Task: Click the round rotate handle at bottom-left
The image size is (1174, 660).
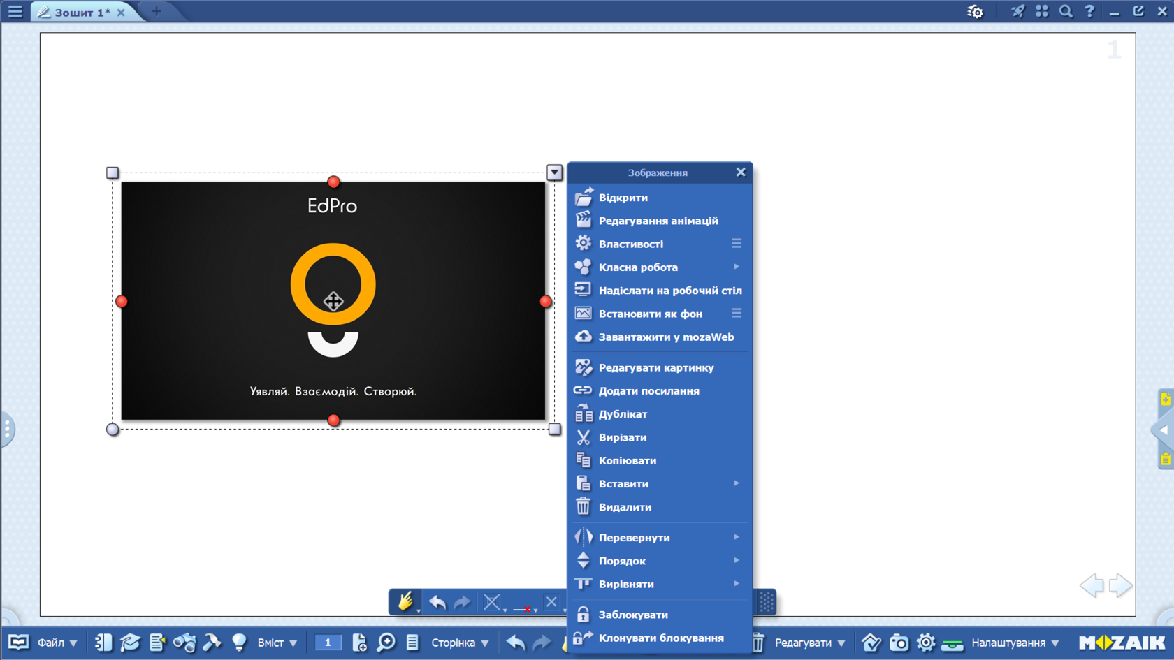Action: click(x=113, y=430)
